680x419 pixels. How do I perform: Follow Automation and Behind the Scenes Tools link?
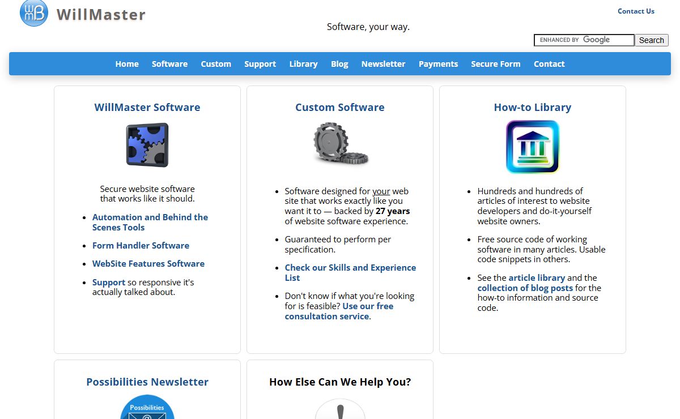(150, 222)
